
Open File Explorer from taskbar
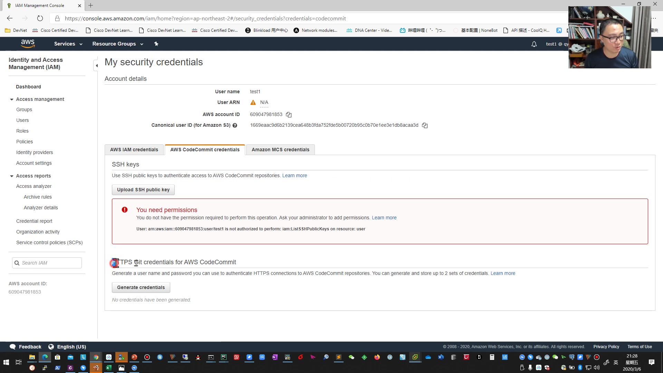(x=32, y=357)
